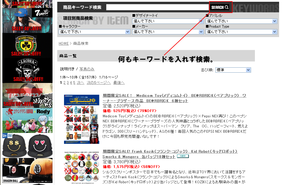Click the 説明付き view label
Image resolution: width=285 pixels, height=185 pixels.
click(x=68, y=69)
